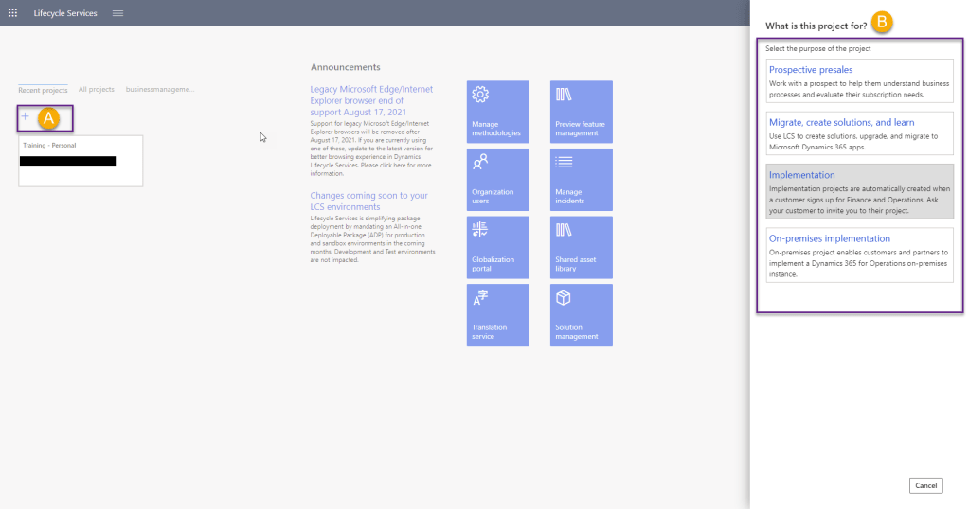Switch to the All projects tab
Image resolution: width=969 pixels, height=509 pixels.
point(97,90)
